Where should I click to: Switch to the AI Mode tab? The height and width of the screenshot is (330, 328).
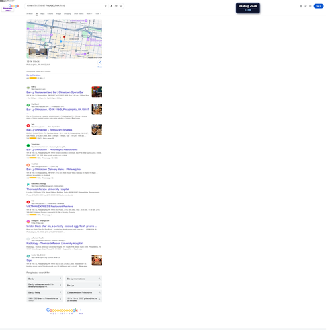tap(30, 13)
